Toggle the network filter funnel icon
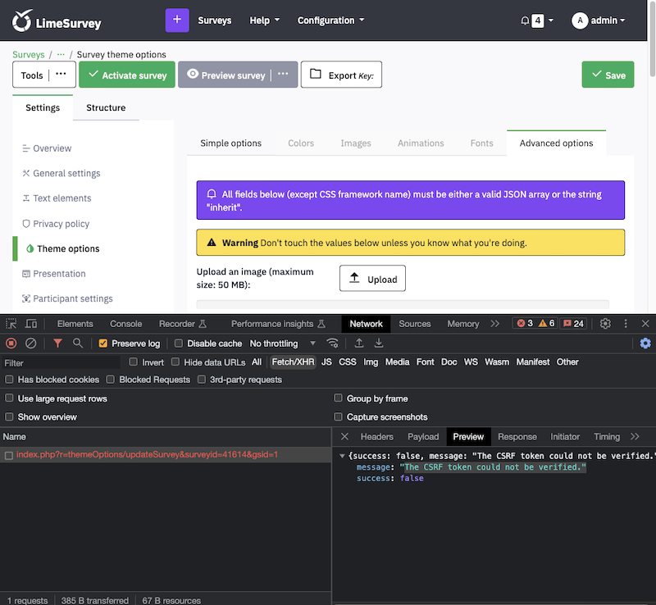The height and width of the screenshot is (605, 656). 57,343
